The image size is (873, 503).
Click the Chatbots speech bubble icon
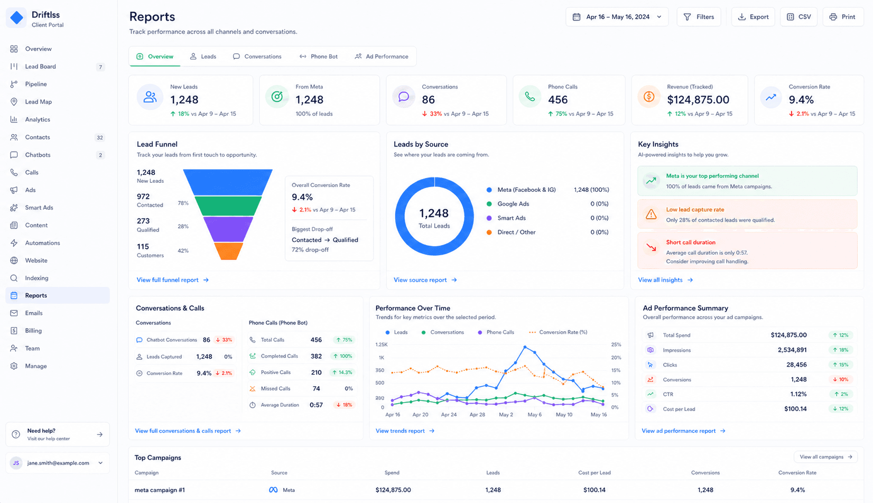14,155
